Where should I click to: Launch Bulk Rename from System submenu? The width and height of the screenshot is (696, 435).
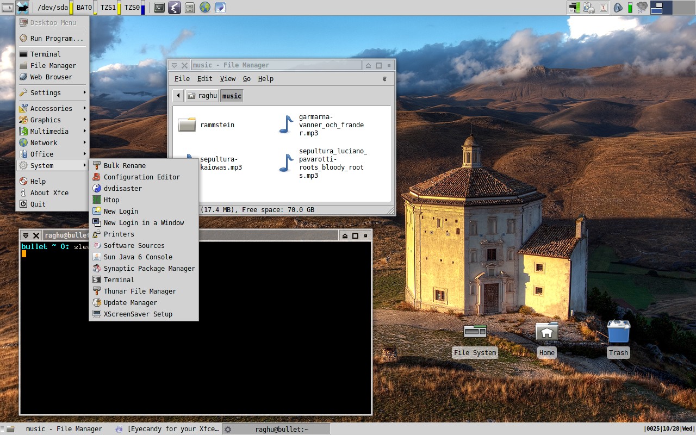[144, 166]
